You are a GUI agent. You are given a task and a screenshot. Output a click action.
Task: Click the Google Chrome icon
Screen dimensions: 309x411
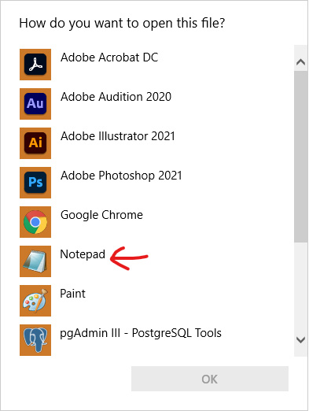pos(35,222)
